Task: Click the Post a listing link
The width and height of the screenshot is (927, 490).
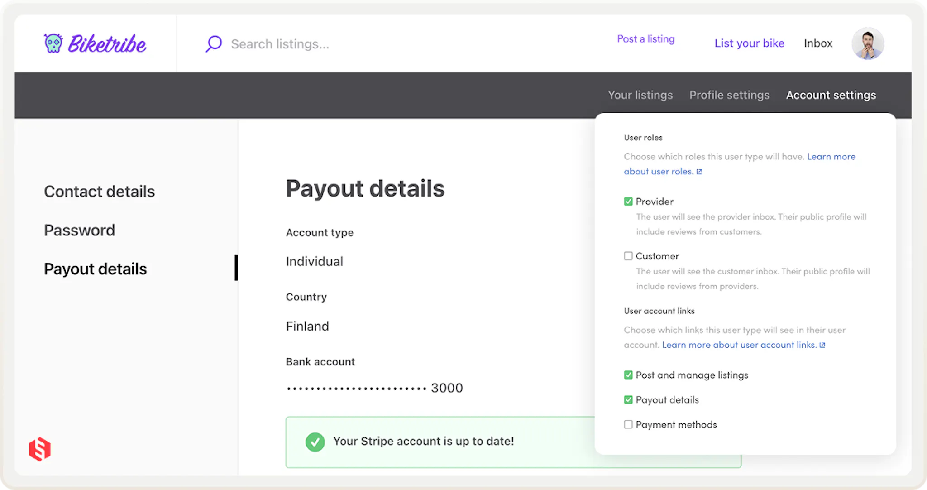Action: tap(646, 39)
